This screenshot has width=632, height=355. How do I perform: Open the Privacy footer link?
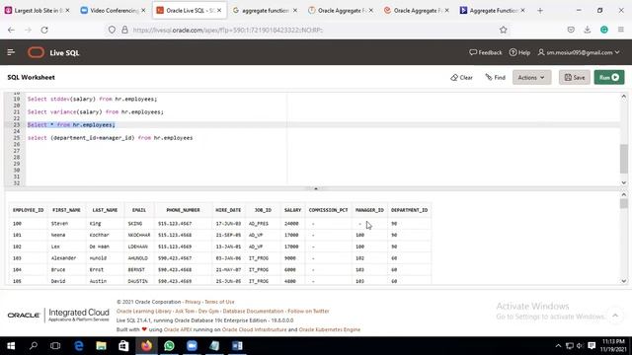193,302
